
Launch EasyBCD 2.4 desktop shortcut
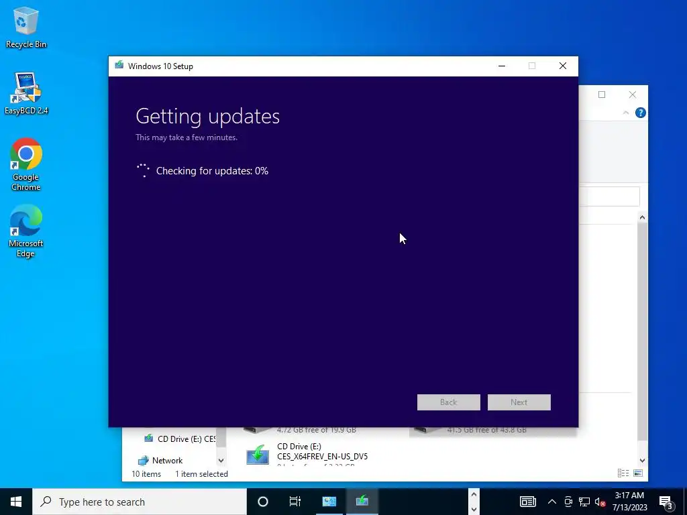26,93
